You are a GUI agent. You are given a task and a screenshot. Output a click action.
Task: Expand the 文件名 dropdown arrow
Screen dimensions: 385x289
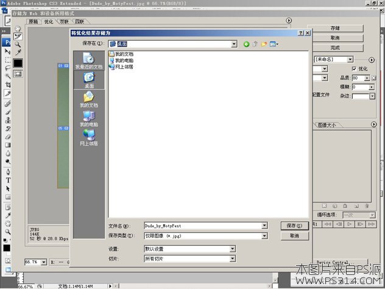[264, 226]
